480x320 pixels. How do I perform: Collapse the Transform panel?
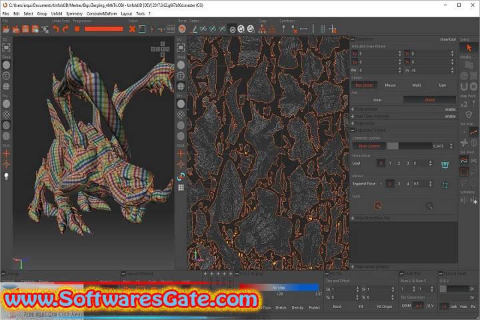pyautogui.click(x=353, y=39)
